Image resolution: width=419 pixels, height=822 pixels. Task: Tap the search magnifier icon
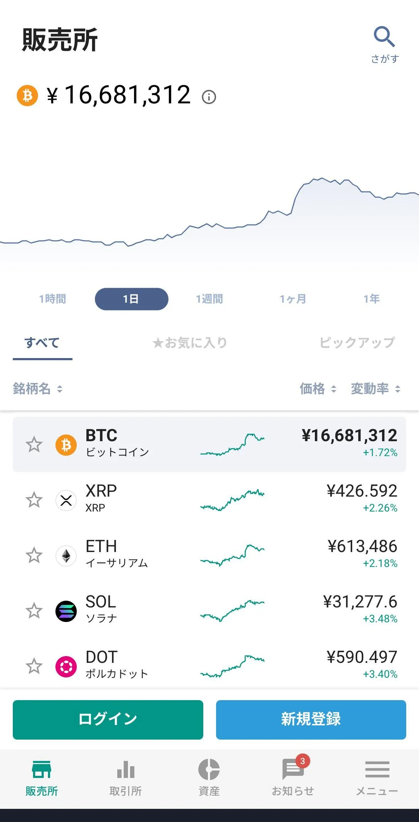tap(385, 37)
